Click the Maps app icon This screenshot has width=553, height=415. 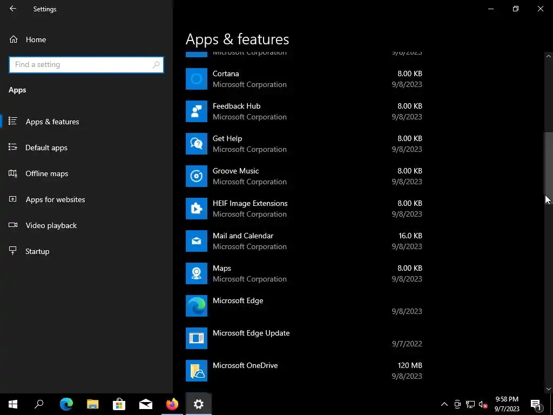pos(197,273)
